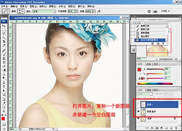This screenshot has width=182, height=131.
Task: Select the Hand tool
Action: coord(4,107)
